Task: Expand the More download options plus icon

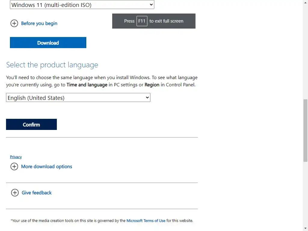Action: [14, 167]
